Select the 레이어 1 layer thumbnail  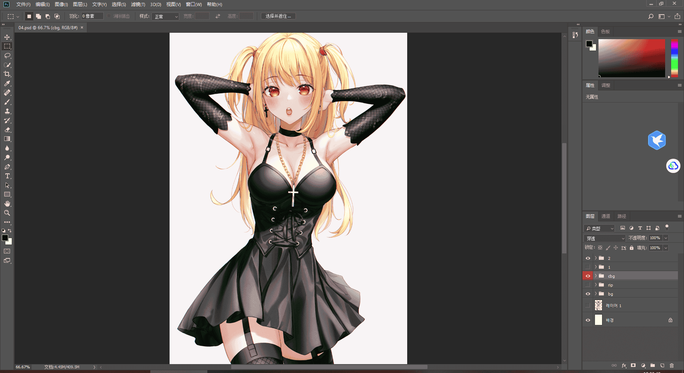598,305
